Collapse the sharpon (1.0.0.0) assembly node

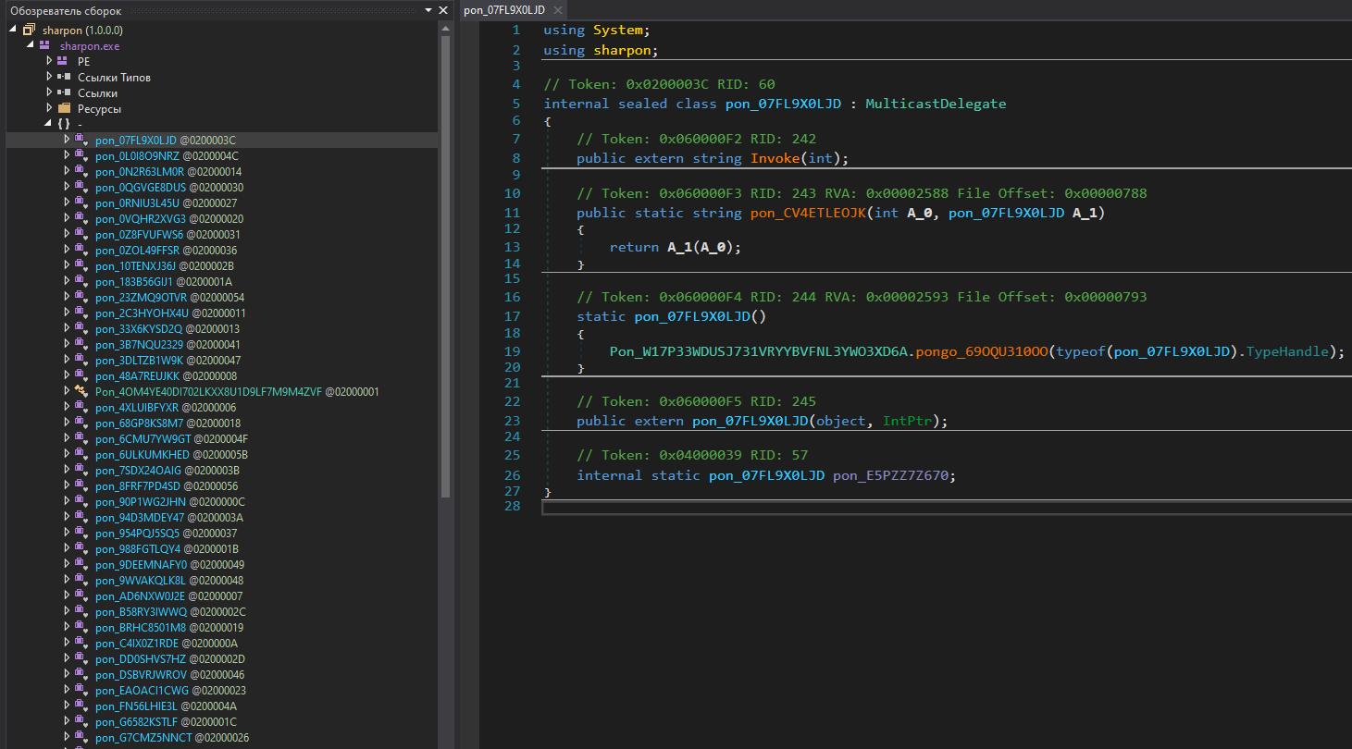(13, 31)
